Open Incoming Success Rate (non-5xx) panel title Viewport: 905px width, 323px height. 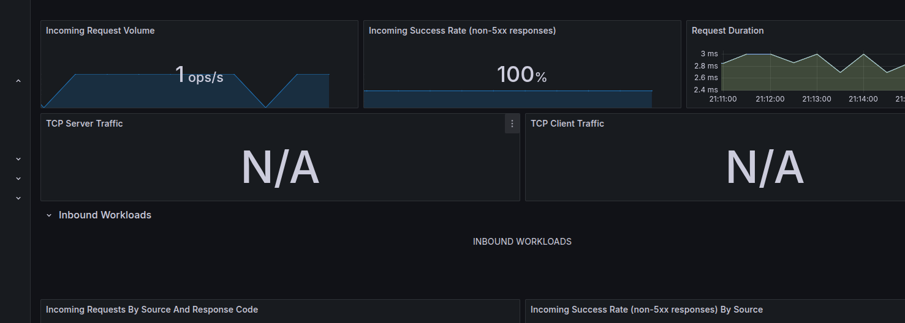(462, 31)
